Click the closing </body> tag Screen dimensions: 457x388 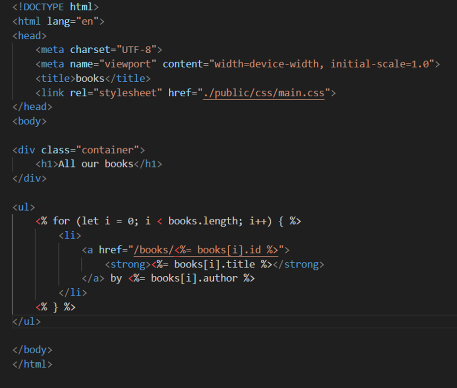point(32,349)
